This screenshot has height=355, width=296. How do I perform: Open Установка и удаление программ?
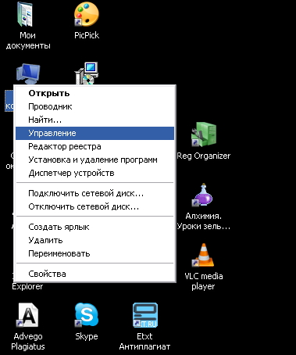(95, 160)
